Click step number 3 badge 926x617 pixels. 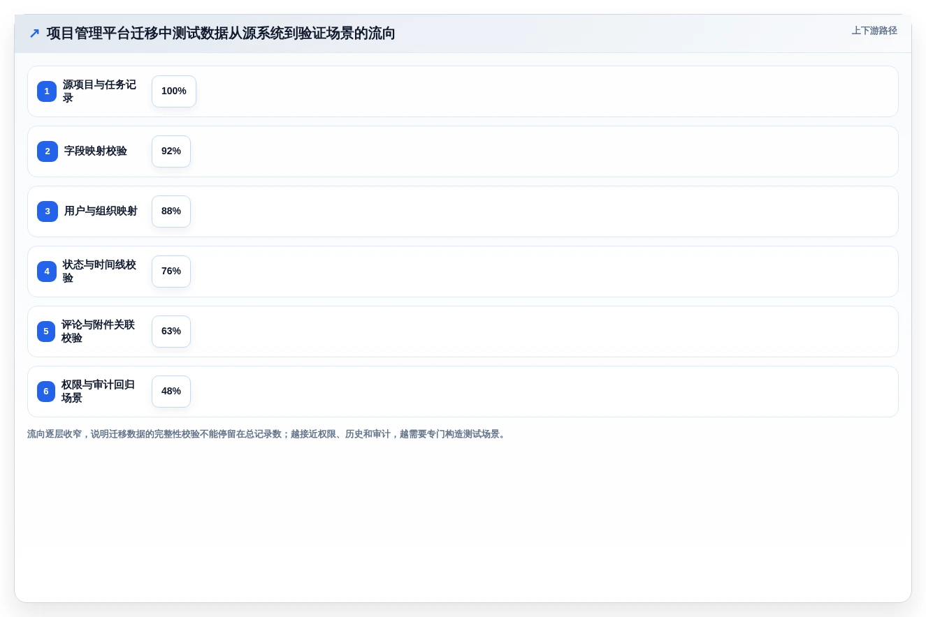[x=48, y=211]
